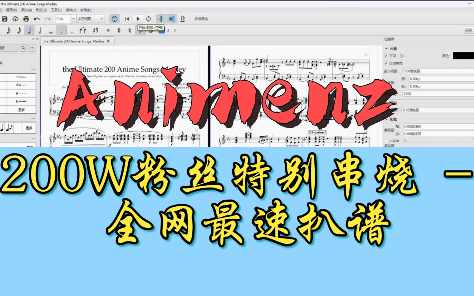Image resolution: width=474 pixels, height=296 pixels.
Task: Click 高级 workspace button at top right
Action: (x=469, y=30)
